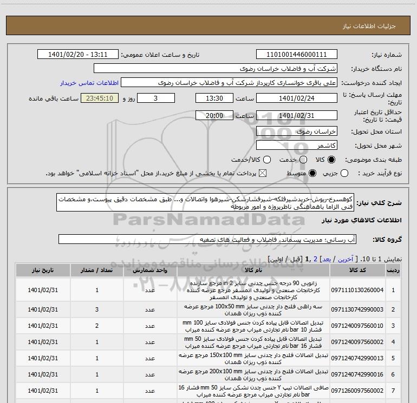Click the row 3 item name with 100 mm size
Image resolution: width=417 pixels, height=403 pixels.
(x=253, y=326)
